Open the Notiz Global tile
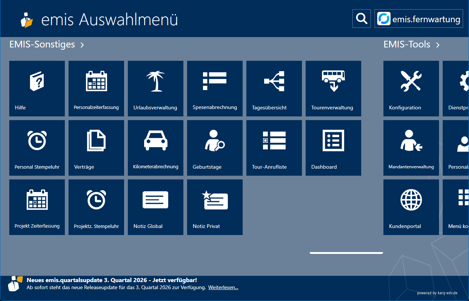 click(156, 207)
